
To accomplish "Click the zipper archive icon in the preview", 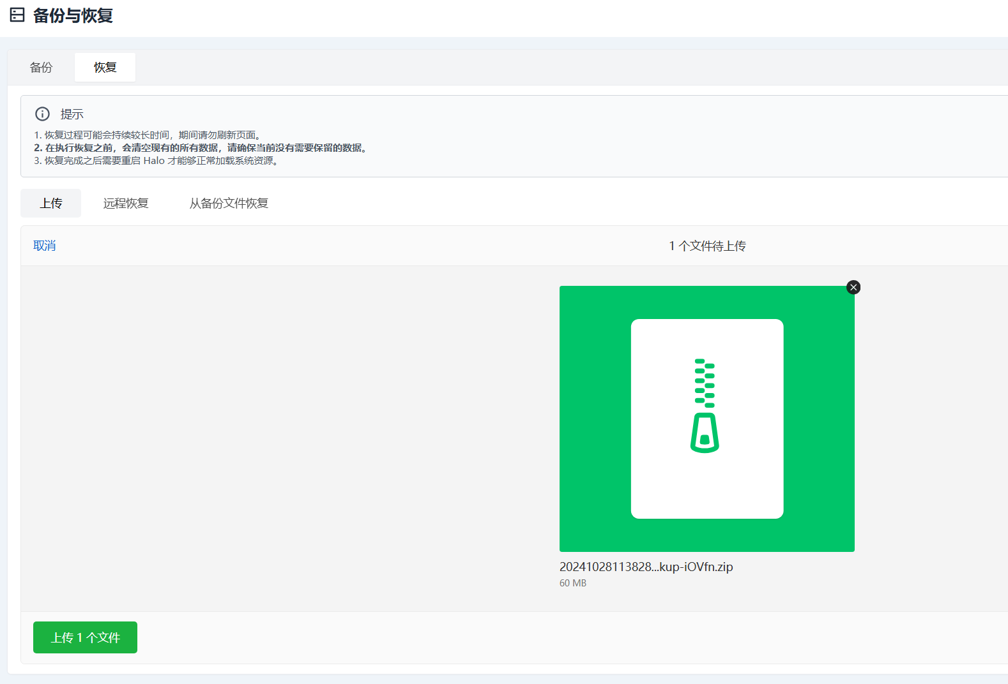I will pos(705,406).
